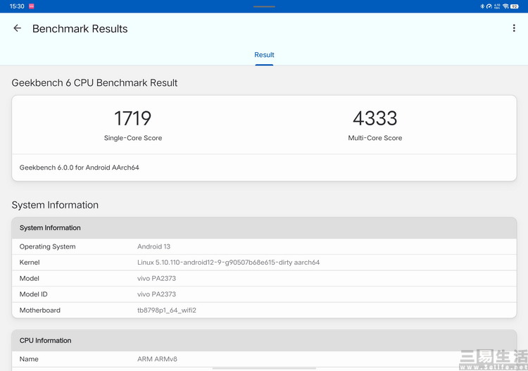Tap the network speed indicator
Viewport: 528px width, 371px height.
[x=497, y=6]
